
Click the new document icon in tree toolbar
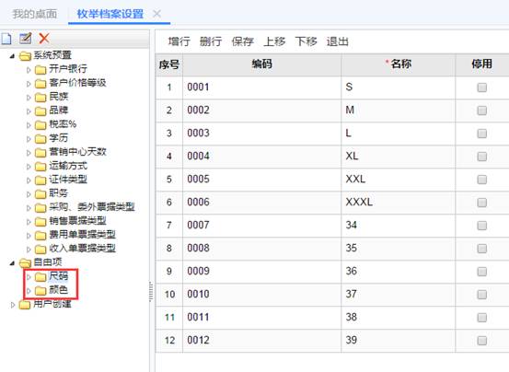pos(6,39)
